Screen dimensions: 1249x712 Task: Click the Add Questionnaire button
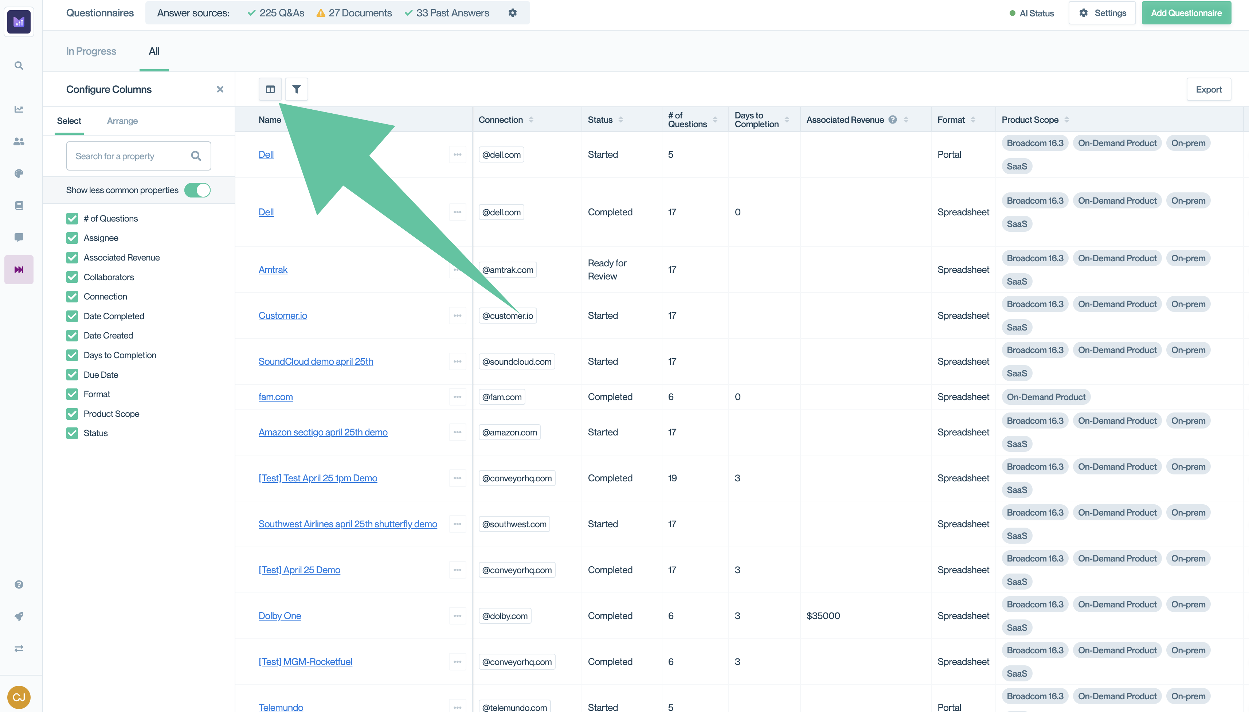point(1186,13)
